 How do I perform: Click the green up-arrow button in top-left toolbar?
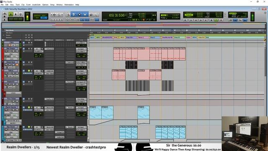pyautogui.click(x=11, y=14)
